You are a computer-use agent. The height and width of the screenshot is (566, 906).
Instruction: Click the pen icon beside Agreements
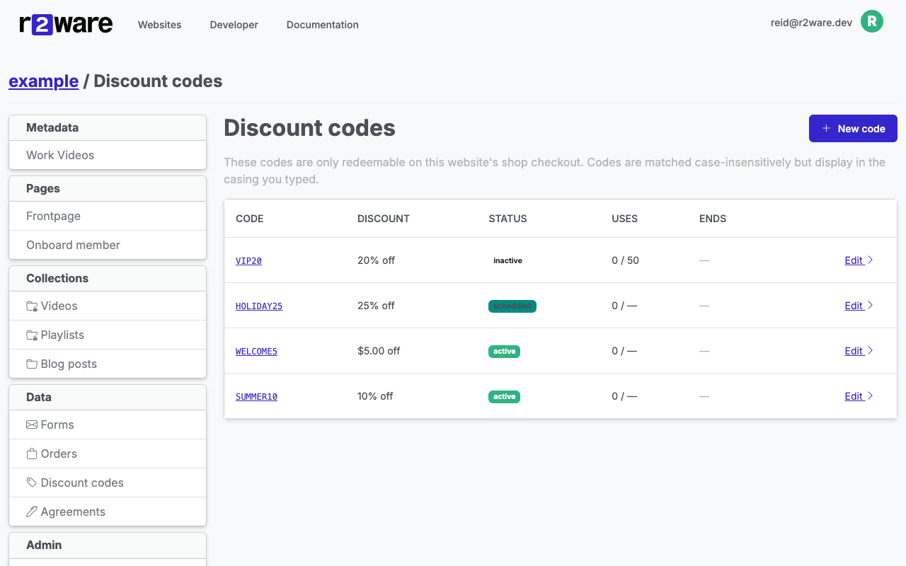tap(32, 512)
